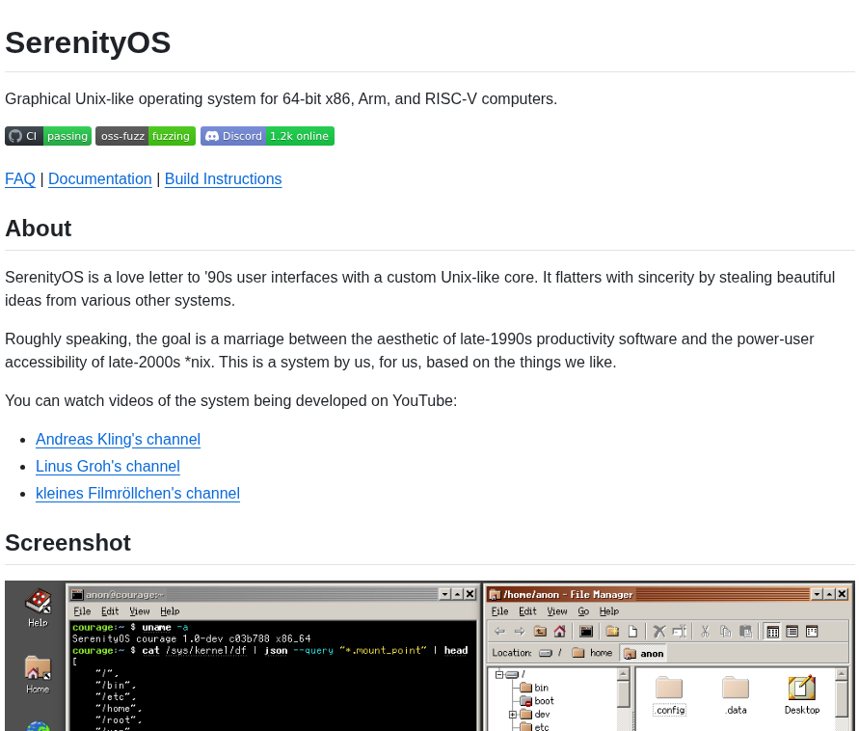Open the Terminal window's Help menu
Image resolution: width=859 pixels, height=731 pixels.
pos(170,611)
